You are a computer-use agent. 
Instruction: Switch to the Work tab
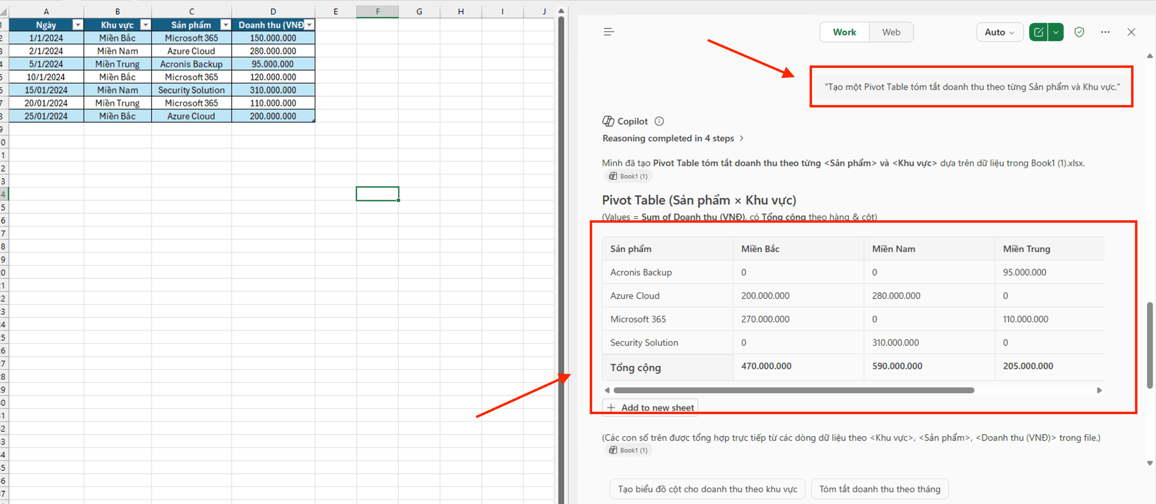point(844,32)
